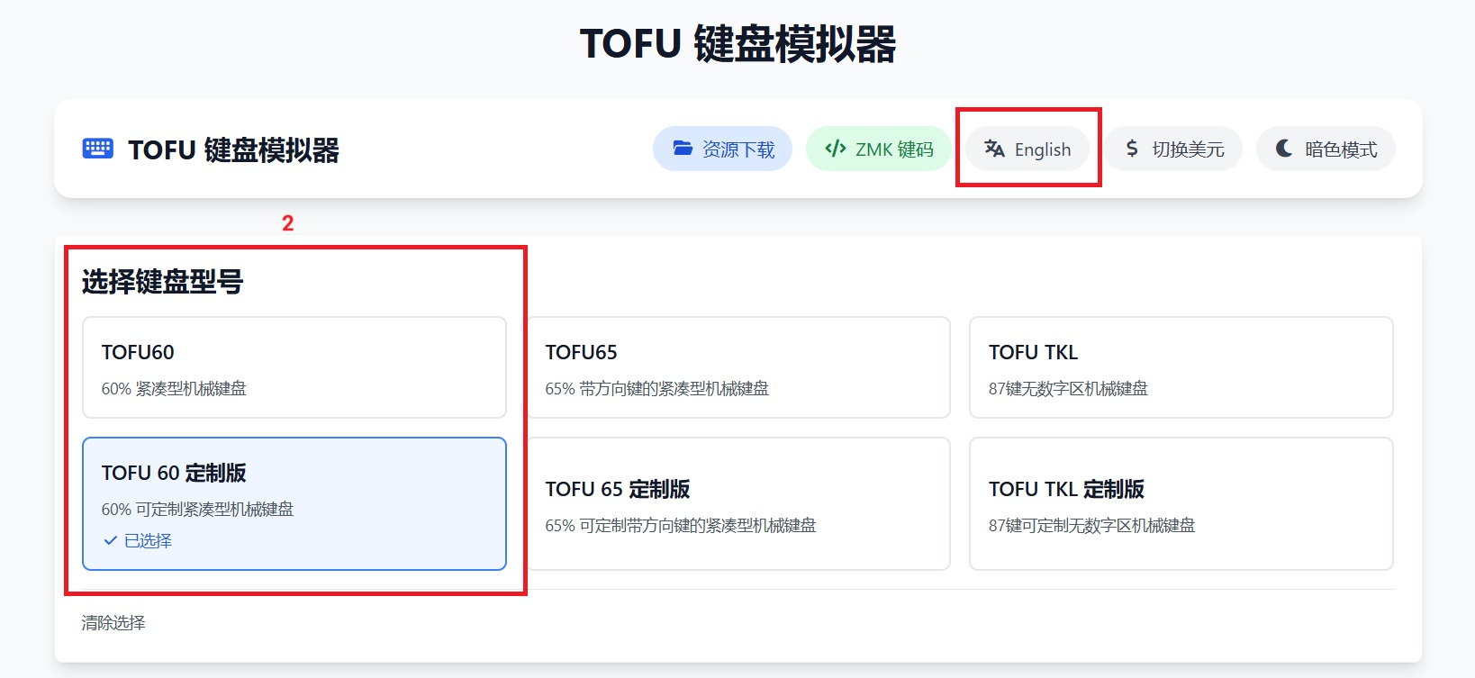Select the TOFU60 keyboard card
Screen dimensions: 1475x678
(294, 367)
